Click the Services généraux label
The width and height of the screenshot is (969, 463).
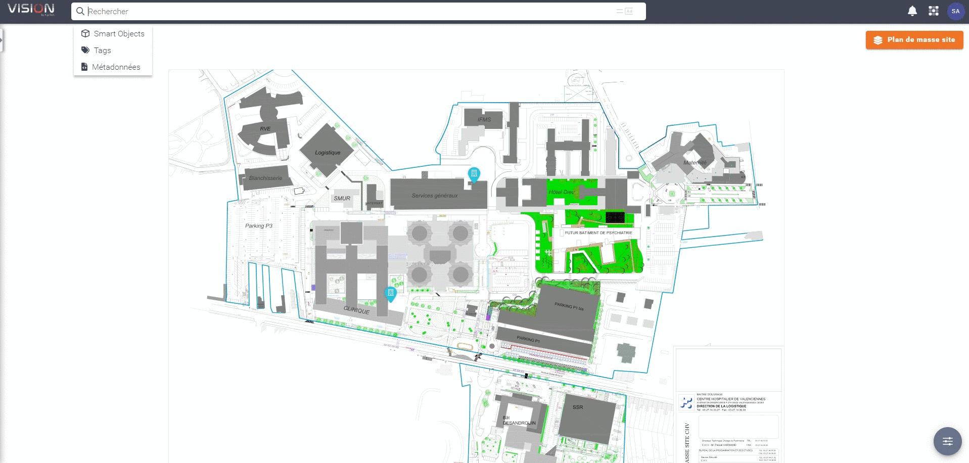click(x=435, y=196)
